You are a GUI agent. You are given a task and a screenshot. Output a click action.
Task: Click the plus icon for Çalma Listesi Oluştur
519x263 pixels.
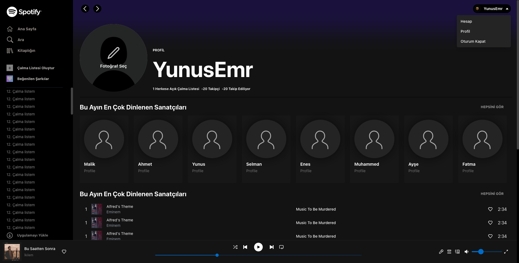point(10,68)
